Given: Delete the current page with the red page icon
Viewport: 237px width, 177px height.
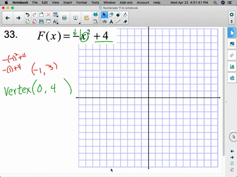Looking at the screenshot, I should coord(34,22).
